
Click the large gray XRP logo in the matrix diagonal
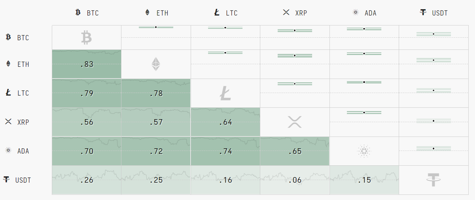pyautogui.click(x=295, y=122)
